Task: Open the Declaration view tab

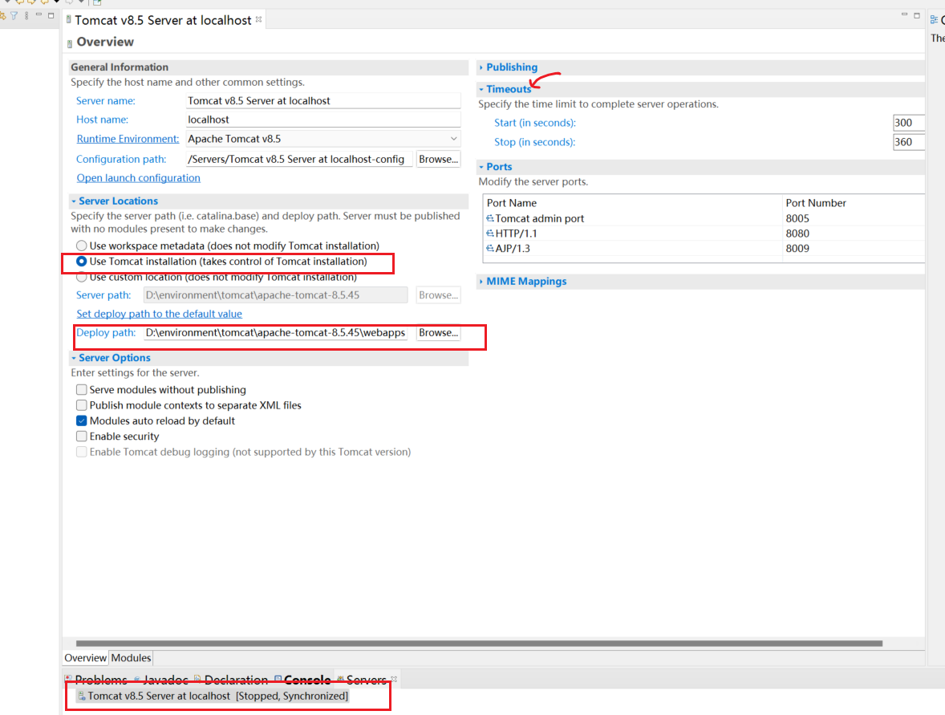Action: 231,680
